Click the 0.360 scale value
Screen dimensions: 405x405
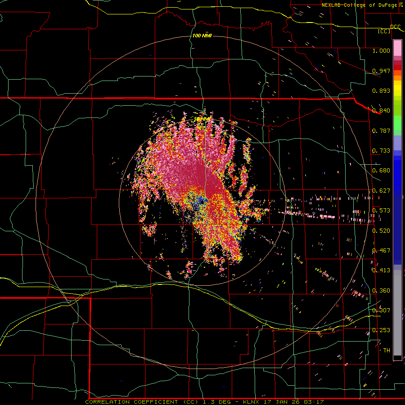coord(381,291)
